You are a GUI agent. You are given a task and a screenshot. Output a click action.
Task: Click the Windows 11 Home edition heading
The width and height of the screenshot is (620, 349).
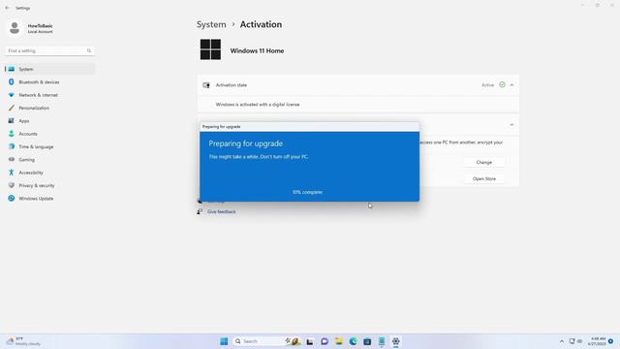click(x=257, y=50)
